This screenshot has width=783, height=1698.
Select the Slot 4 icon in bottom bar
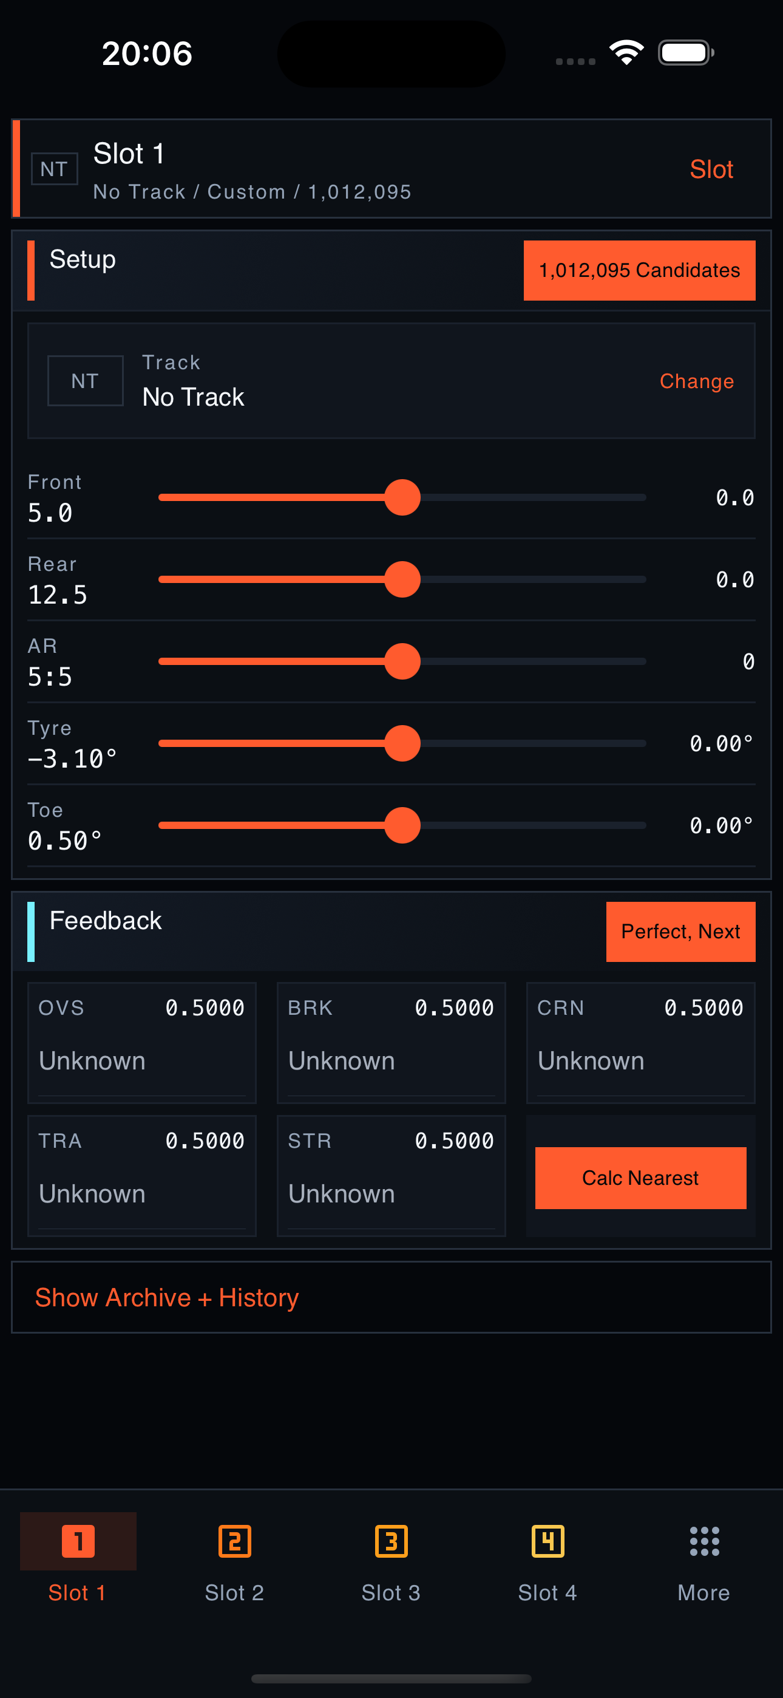pyautogui.click(x=547, y=1543)
